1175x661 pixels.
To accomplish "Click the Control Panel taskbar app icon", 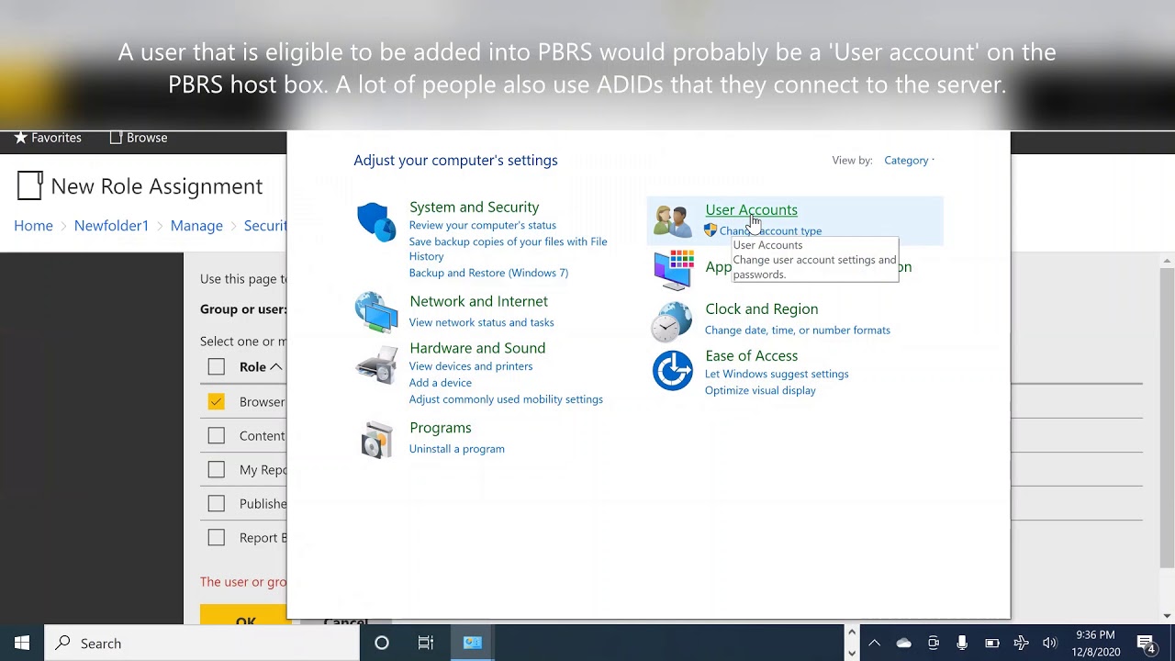I will (x=473, y=644).
